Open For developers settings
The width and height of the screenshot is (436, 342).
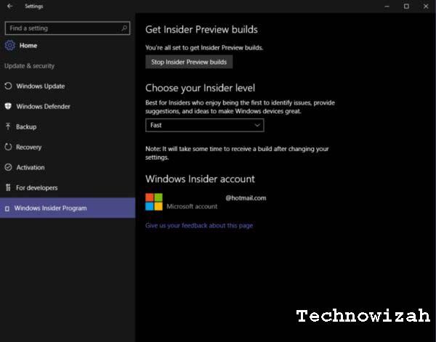pos(68,187)
